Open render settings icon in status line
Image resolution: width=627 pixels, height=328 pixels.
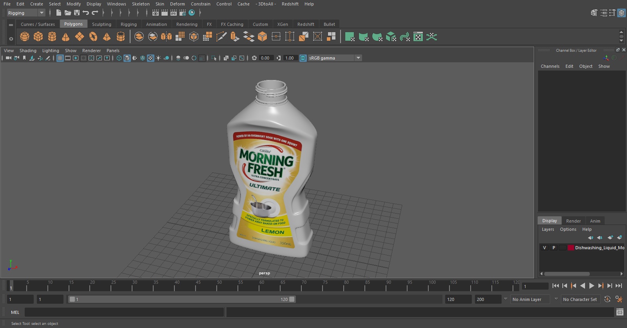click(183, 13)
